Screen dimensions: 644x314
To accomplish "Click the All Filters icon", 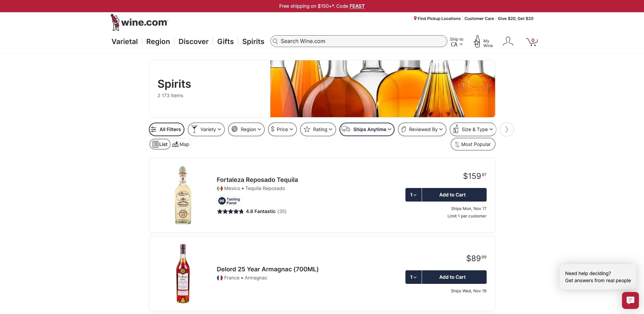I will (x=154, y=129).
